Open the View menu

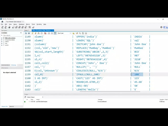pos(10,24)
